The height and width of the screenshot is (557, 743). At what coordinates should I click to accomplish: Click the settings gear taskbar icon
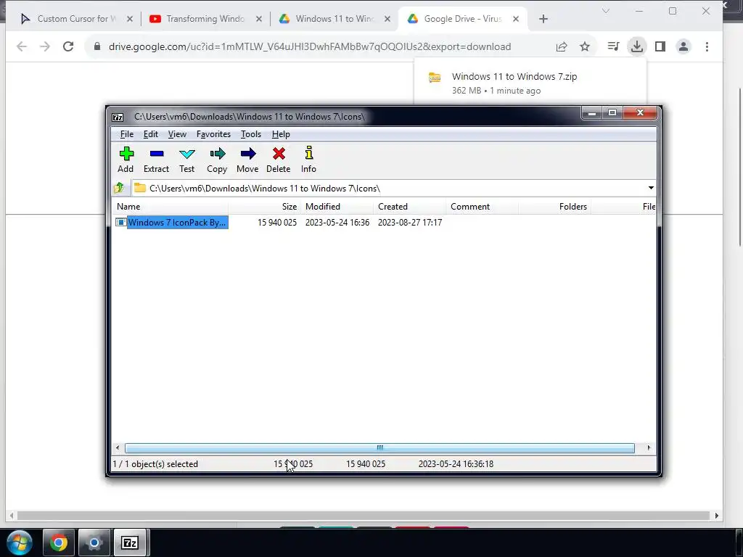pyautogui.click(x=94, y=542)
